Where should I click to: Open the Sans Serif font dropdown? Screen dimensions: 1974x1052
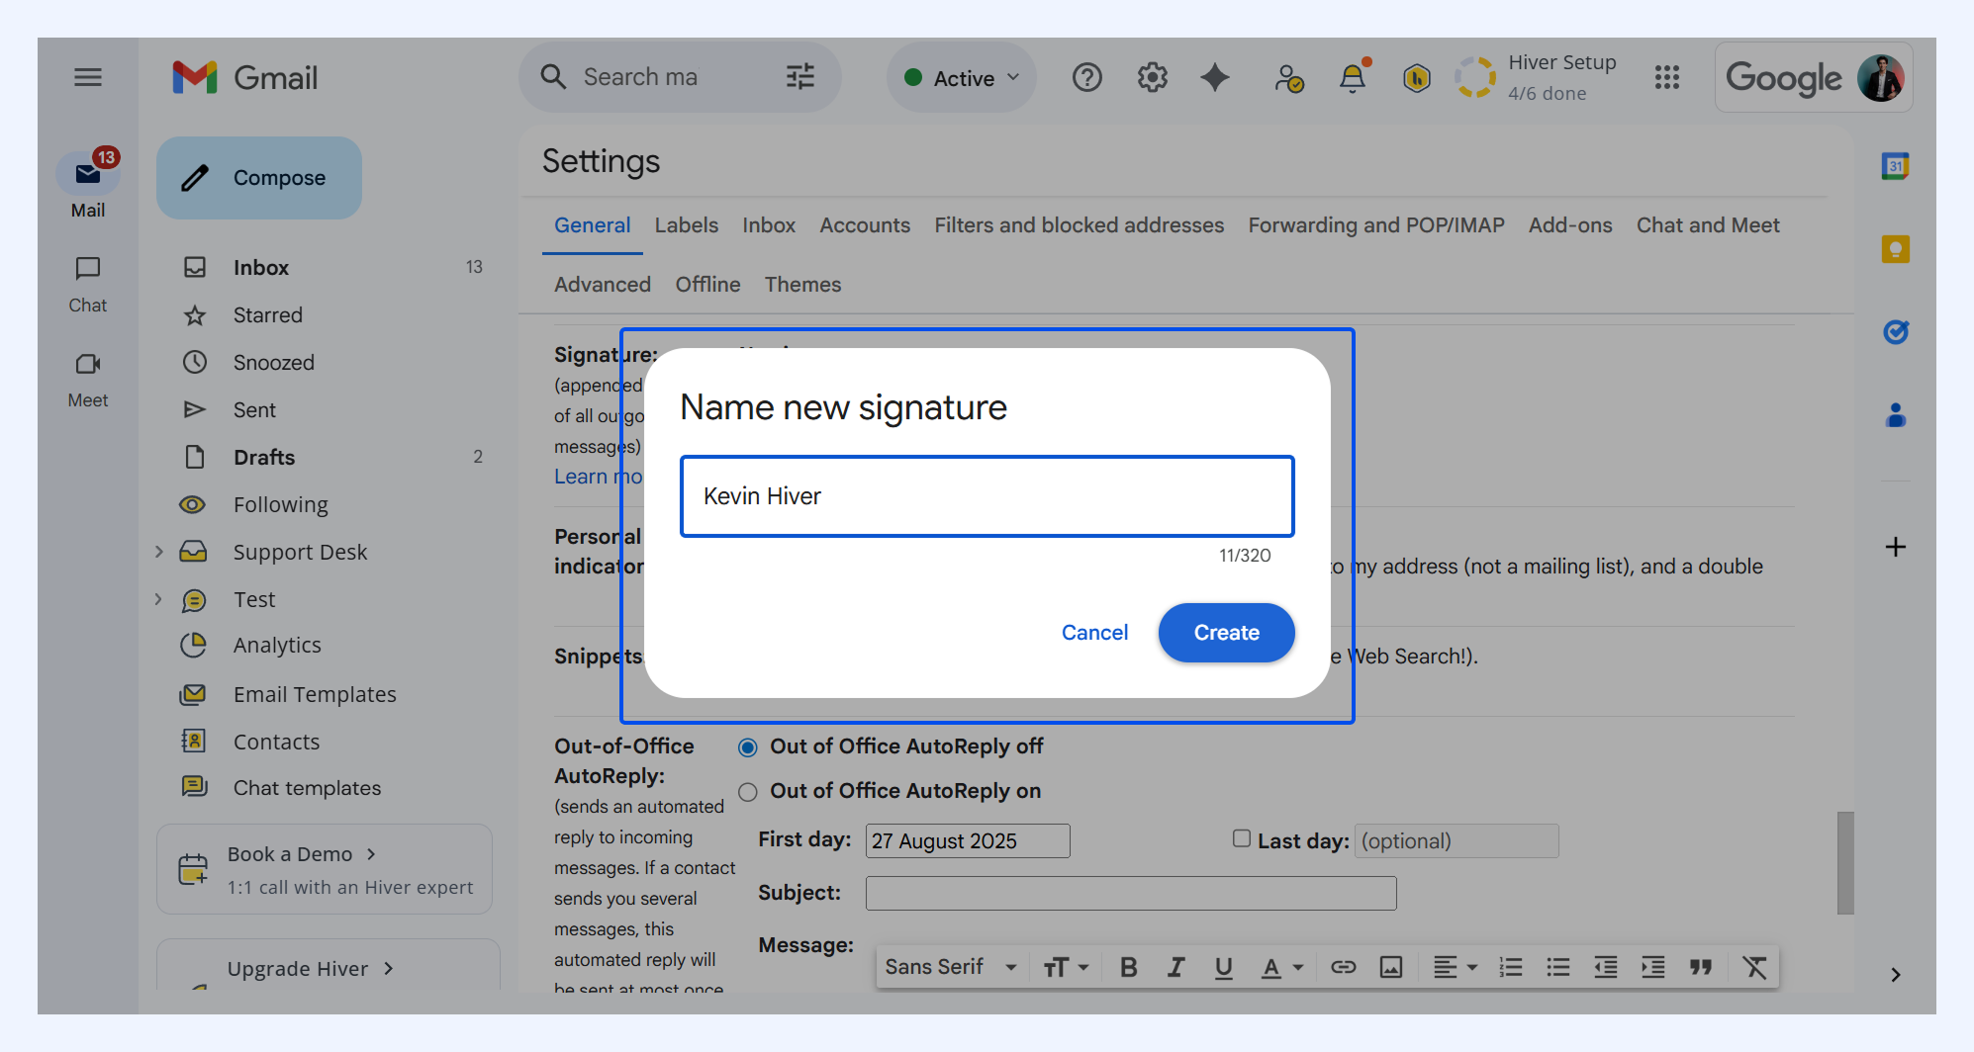[951, 967]
